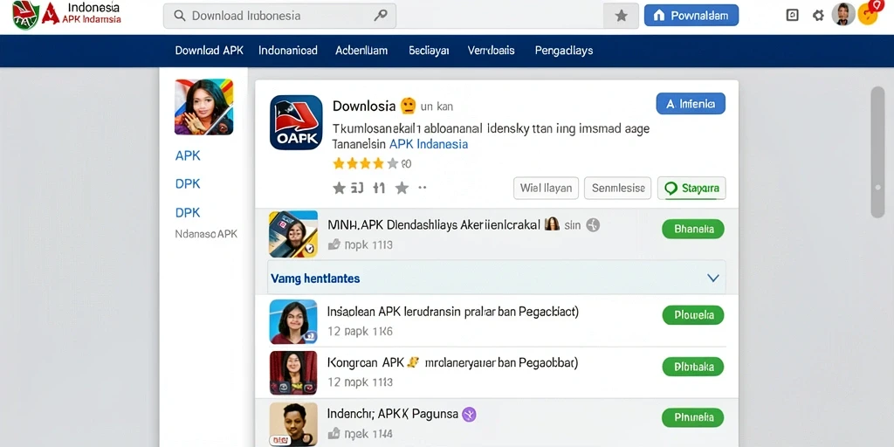Open Insaolean APK app thumbnail
894x447 pixels.
[293, 321]
